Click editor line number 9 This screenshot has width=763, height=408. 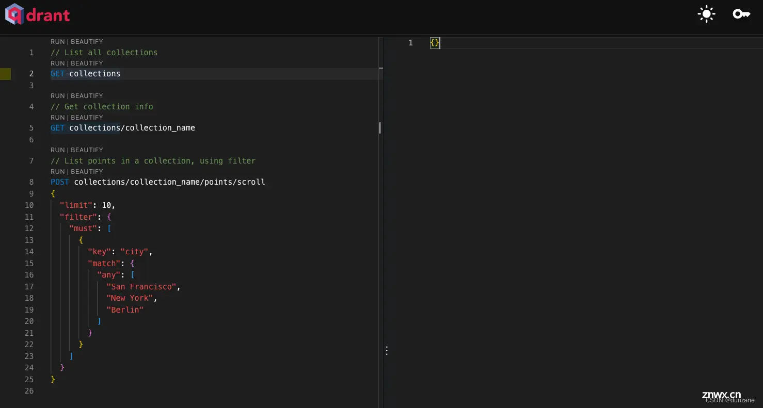click(x=31, y=194)
